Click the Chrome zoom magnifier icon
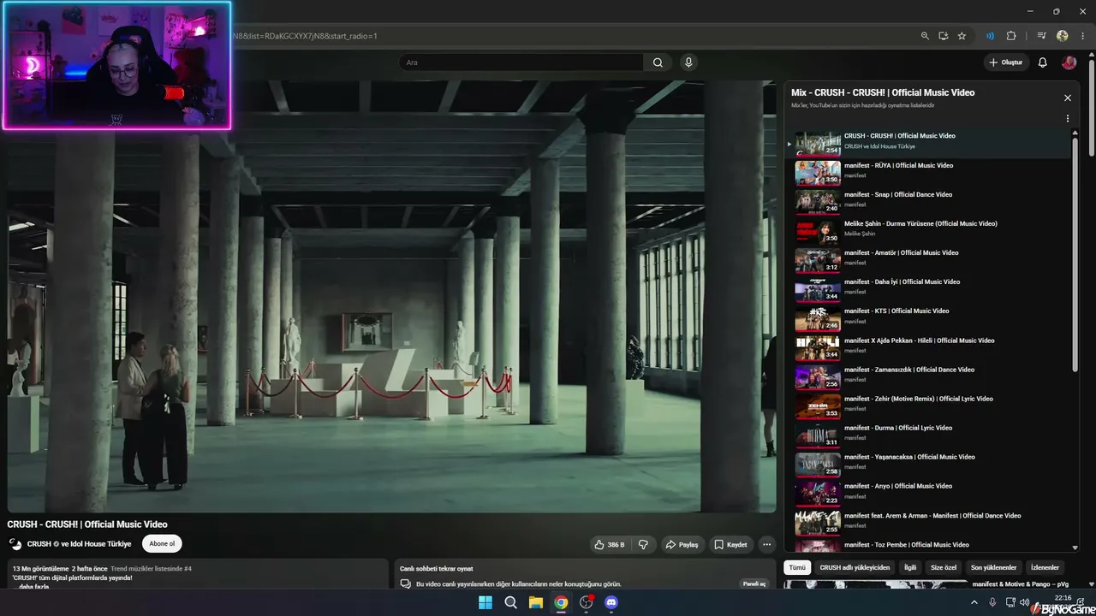Screen dimensions: 1096x616 925,36
